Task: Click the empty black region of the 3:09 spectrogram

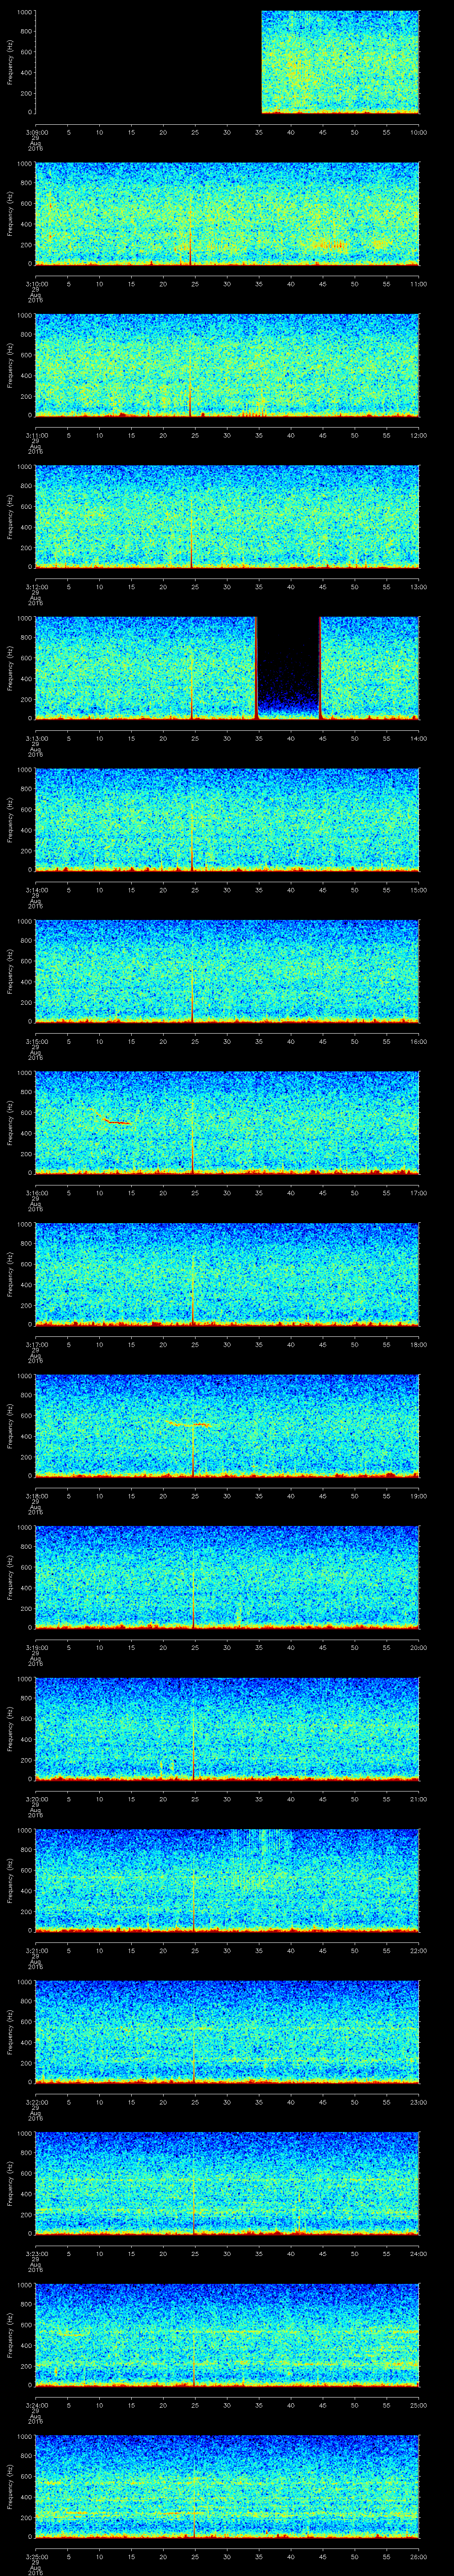Action: pyautogui.click(x=149, y=62)
